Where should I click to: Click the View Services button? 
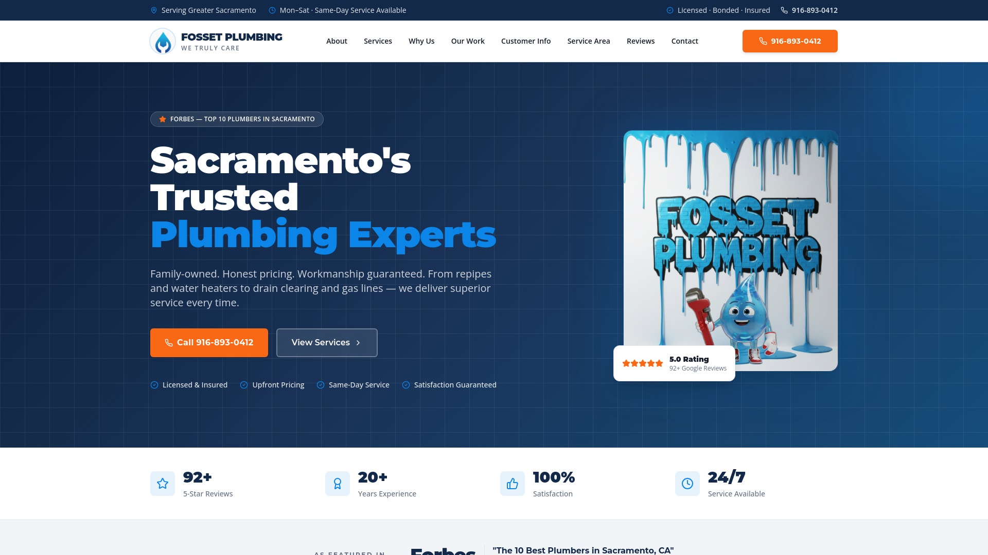pyautogui.click(x=327, y=343)
